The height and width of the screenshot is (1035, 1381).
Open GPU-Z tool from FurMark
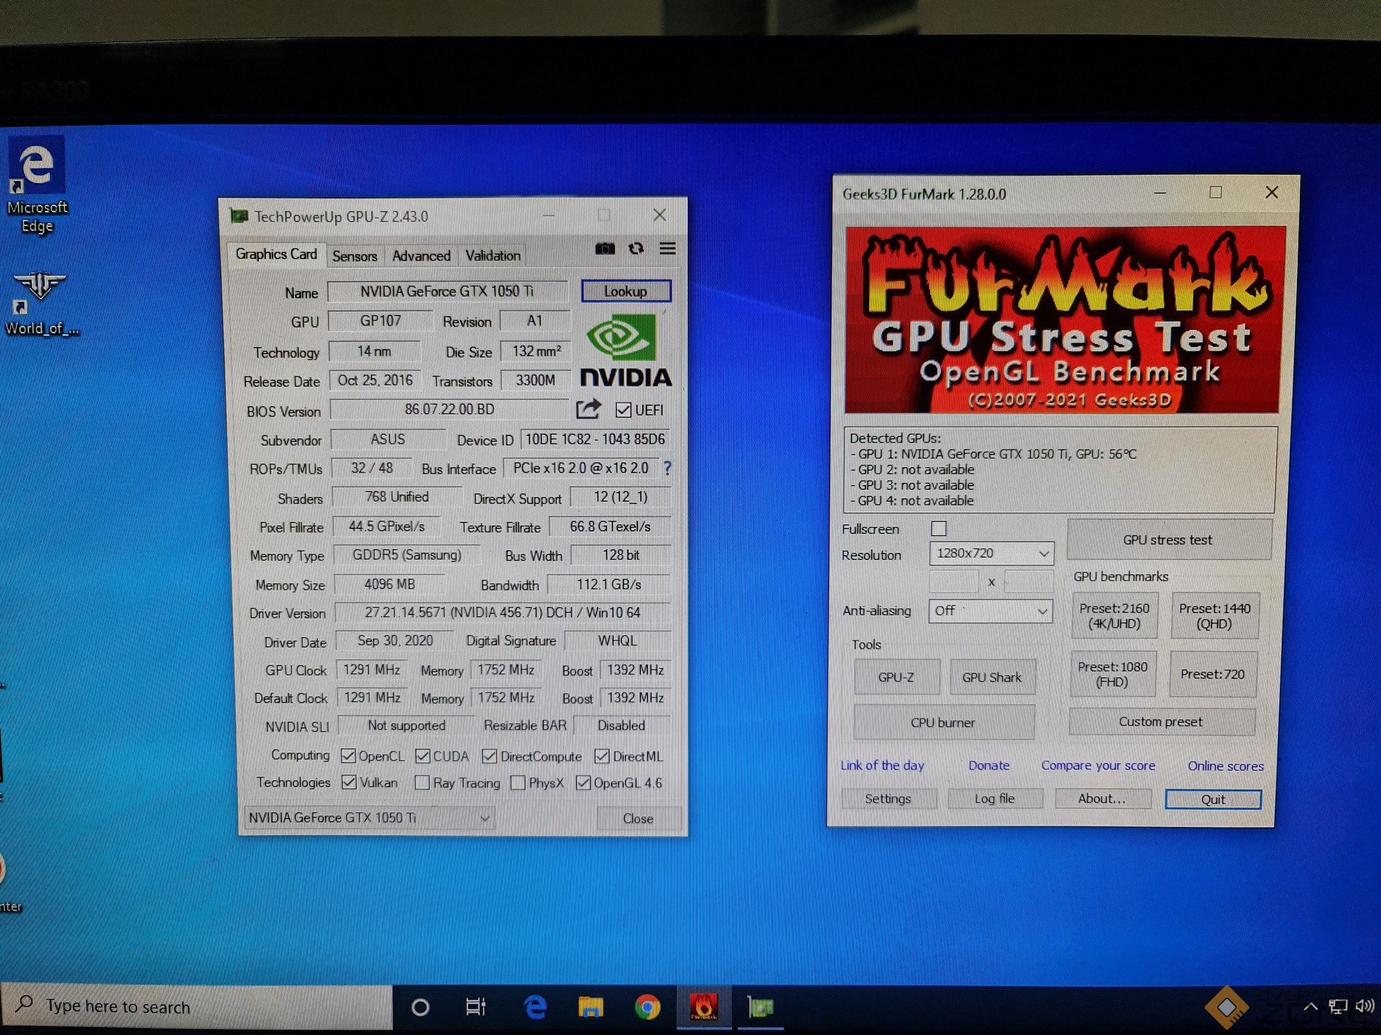897,677
